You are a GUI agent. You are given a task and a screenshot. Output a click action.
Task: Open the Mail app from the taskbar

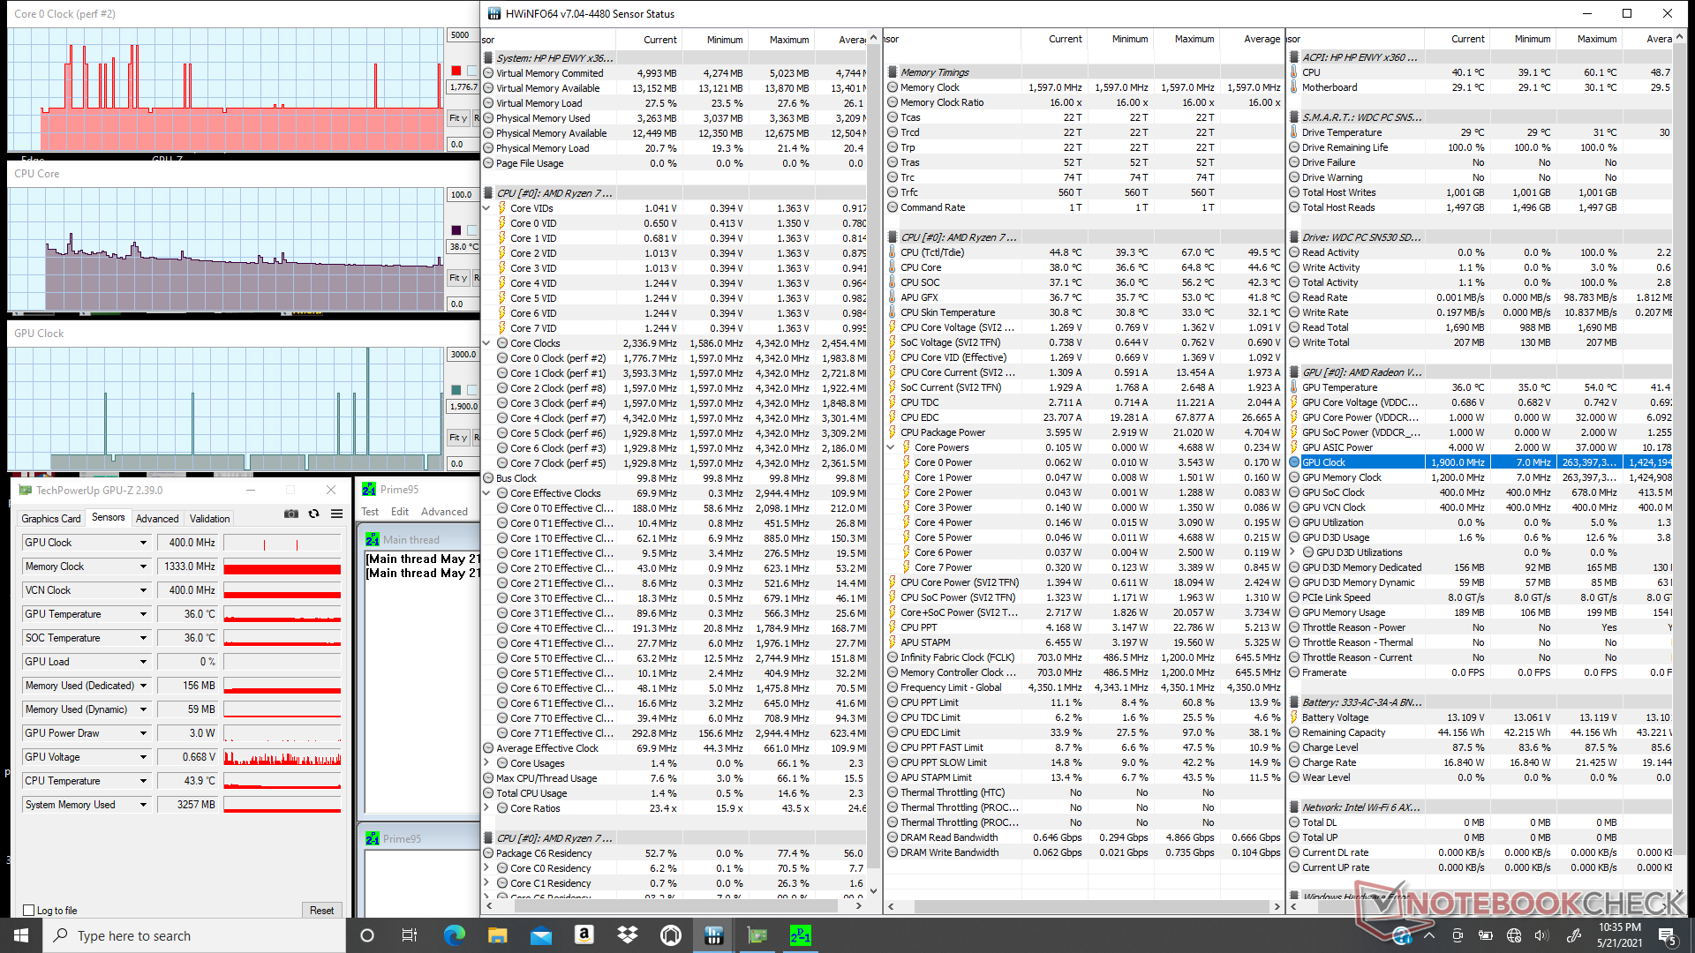pyautogui.click(x=540, y=935)
